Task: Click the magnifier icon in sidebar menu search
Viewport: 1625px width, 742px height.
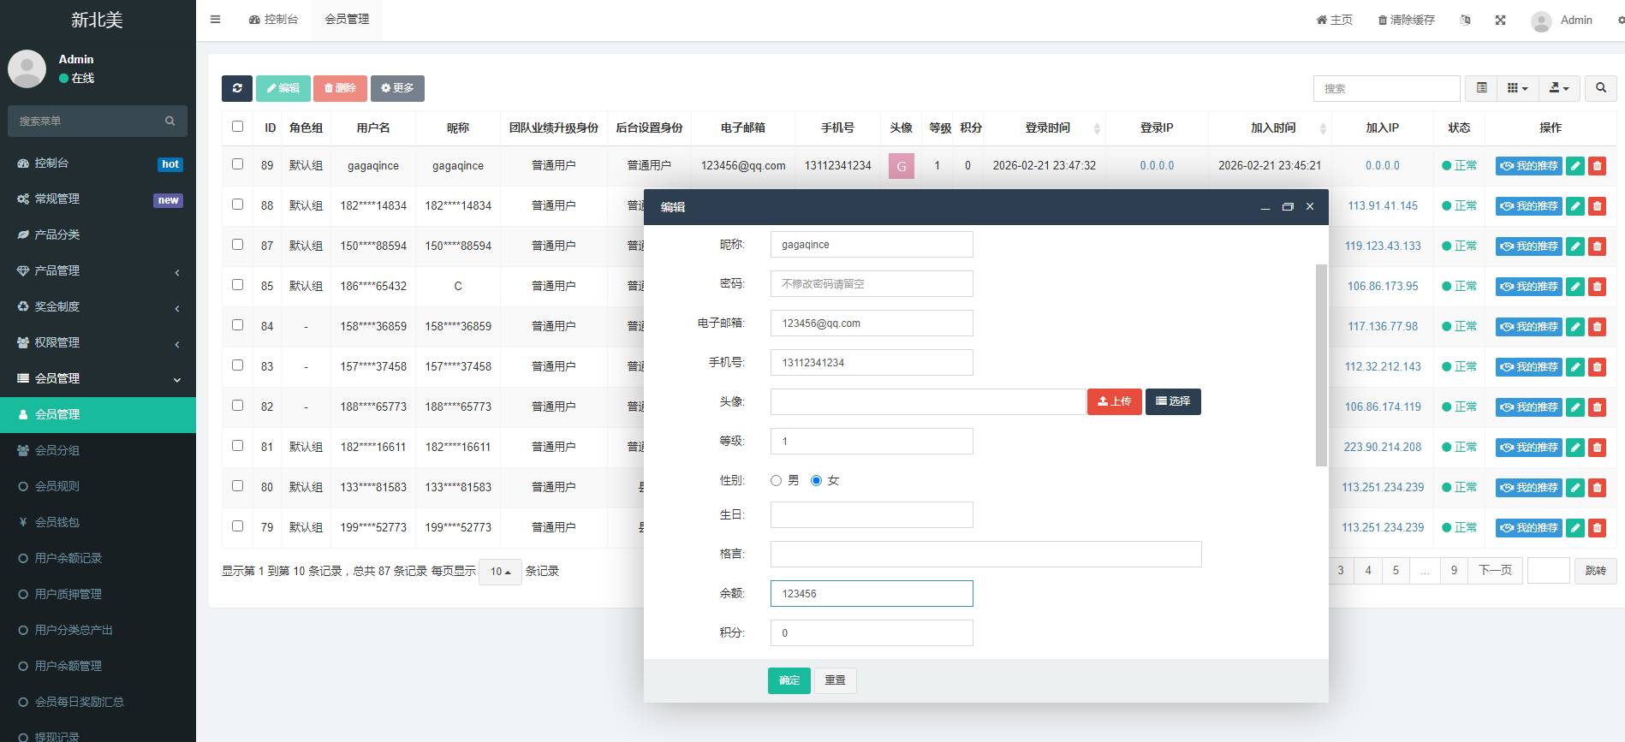Action: 170,122
